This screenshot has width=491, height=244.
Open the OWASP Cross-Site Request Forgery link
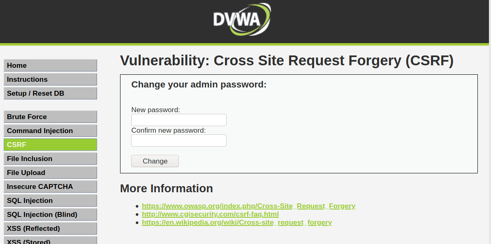248,206
